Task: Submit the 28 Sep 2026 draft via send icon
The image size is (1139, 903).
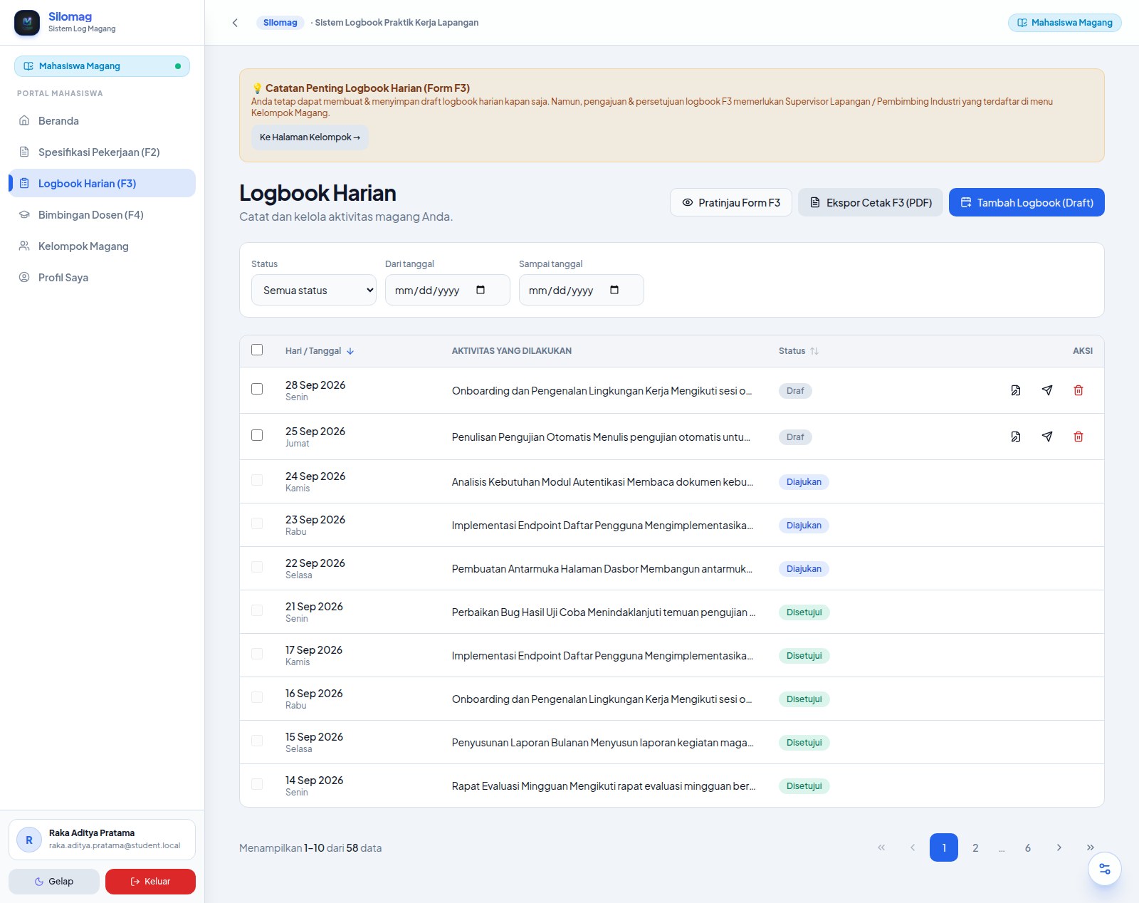Action: (1047, 390)
